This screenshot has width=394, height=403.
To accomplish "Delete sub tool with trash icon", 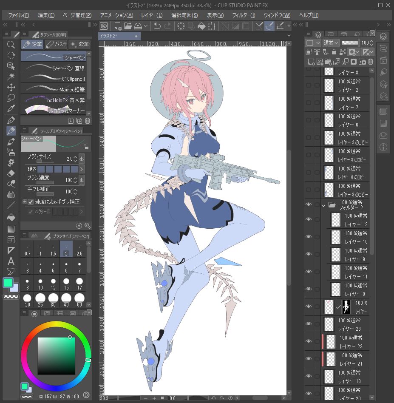I will point(88,121).
